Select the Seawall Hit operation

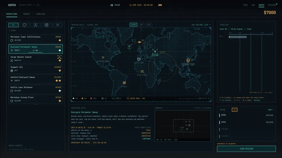click(x=35, y=69)
